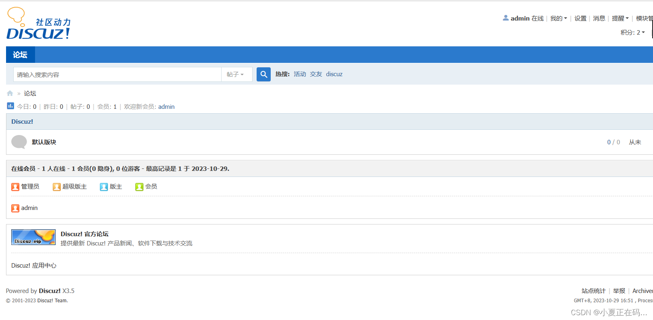Click the 版主 legend icon
Screen dimensions: 653x320
[104, 187]
